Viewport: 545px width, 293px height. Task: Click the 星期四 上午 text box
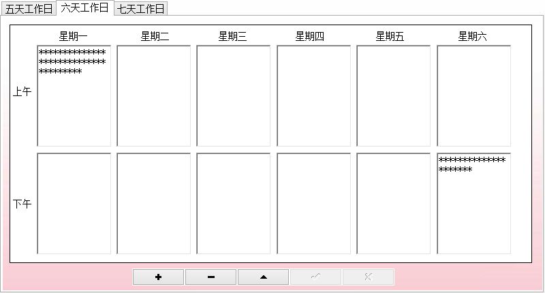pyautogui.click(x=313, y=96)
